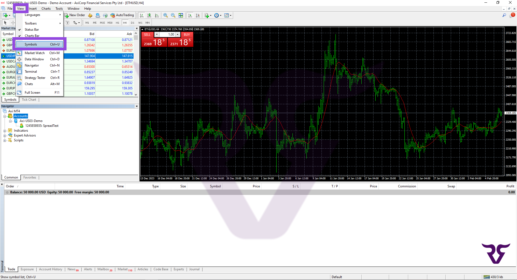This screenshot has width=517, height=280.
Task: Open dropdown arrow beside the Indicators list icon
Action: point(211,15)
